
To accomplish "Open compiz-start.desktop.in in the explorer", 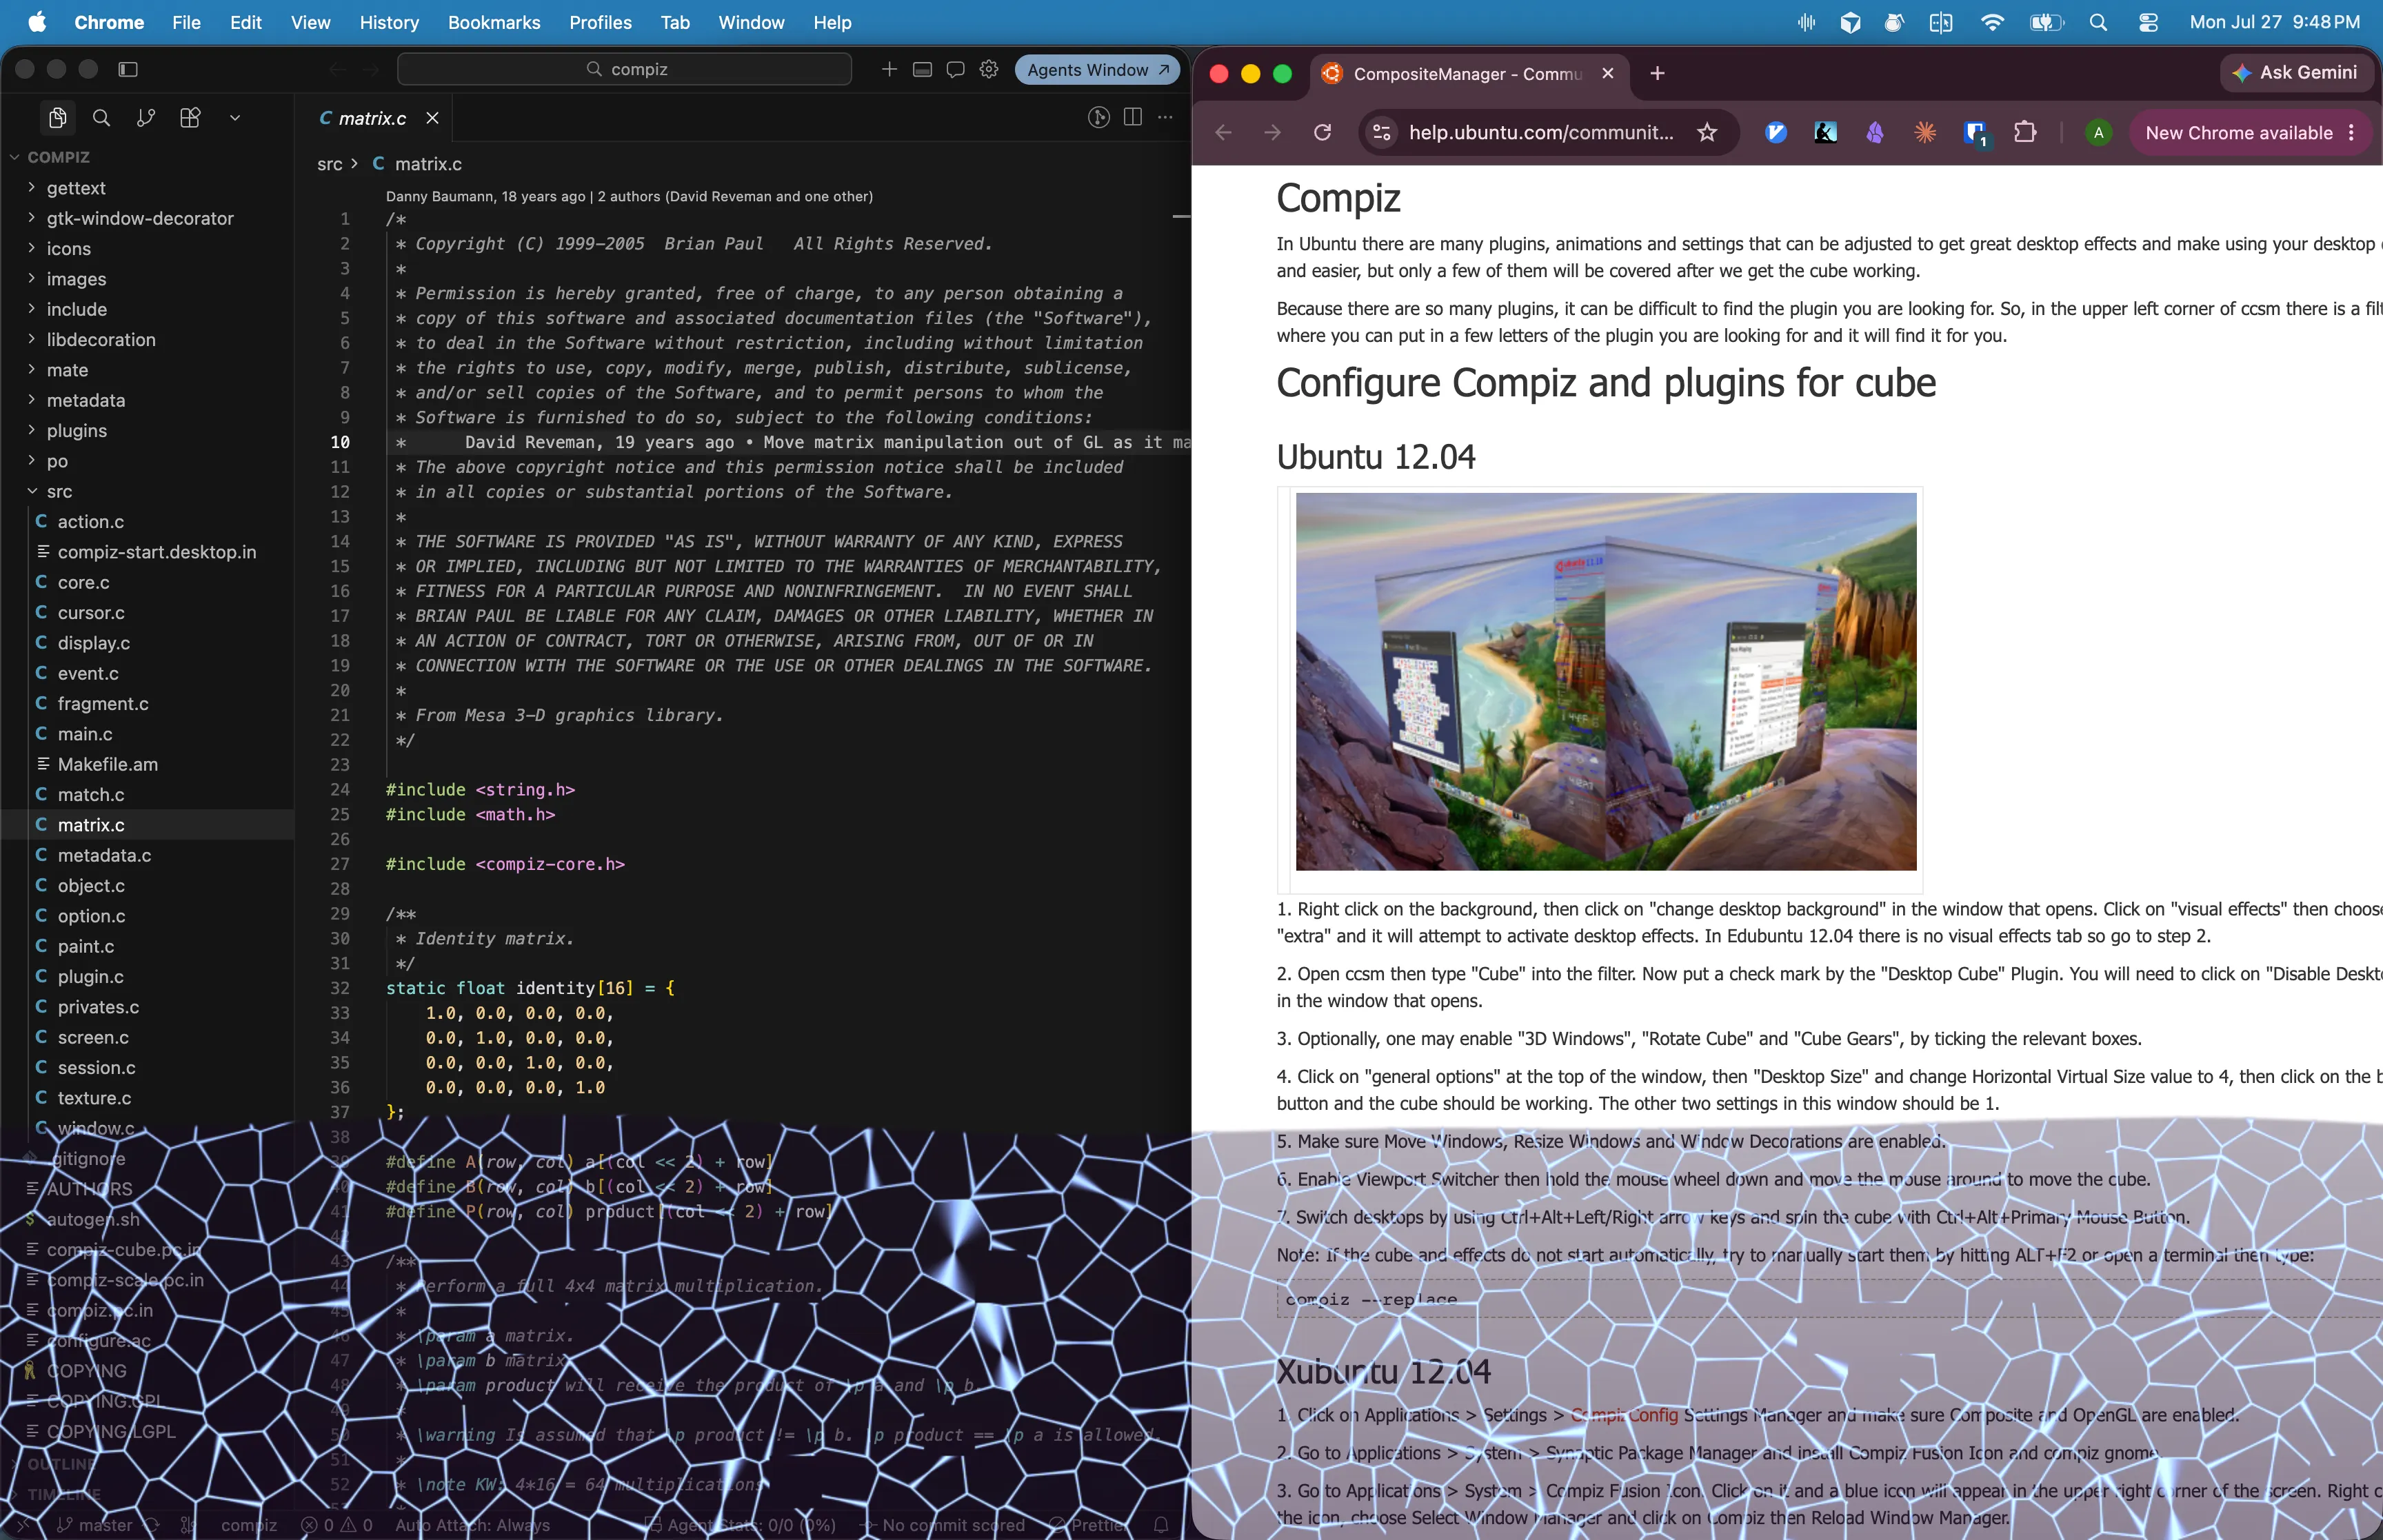I will click(149, 552).
